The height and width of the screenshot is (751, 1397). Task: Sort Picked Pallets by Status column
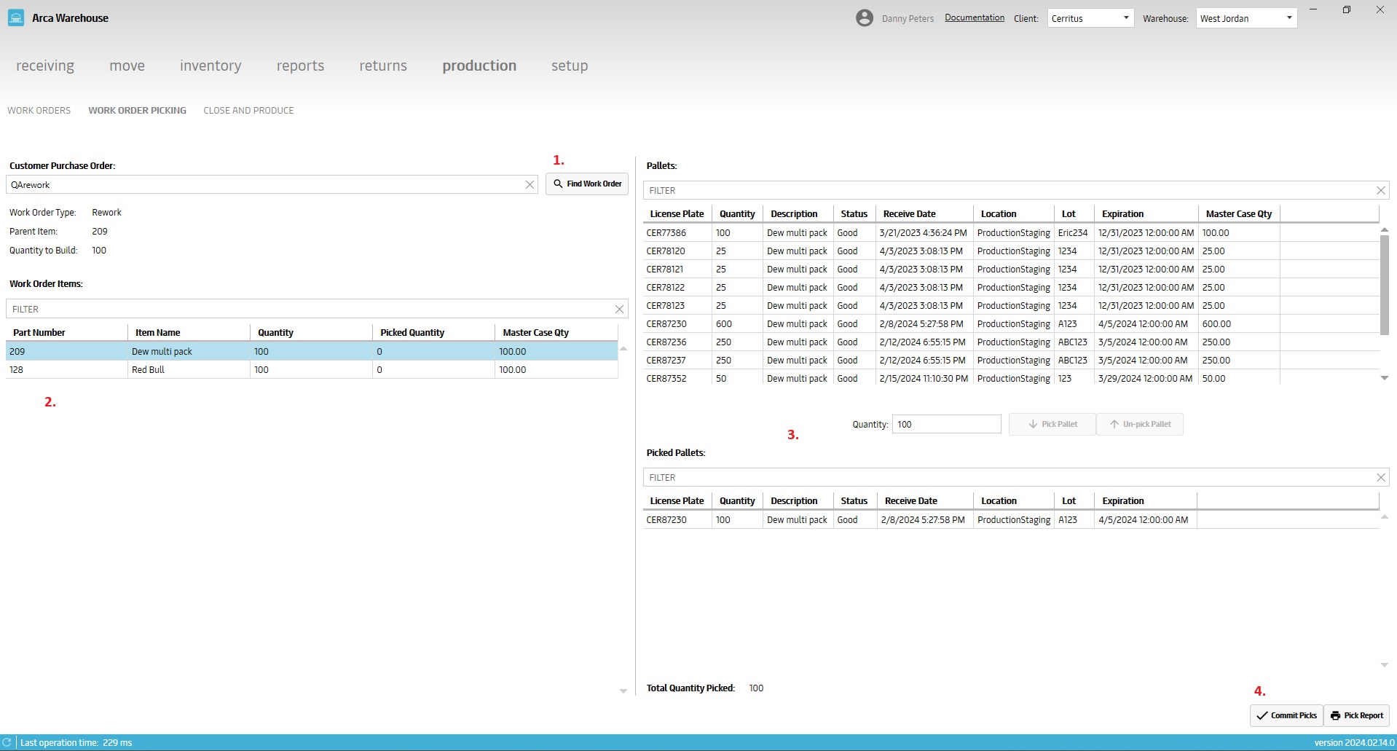(854, 500)
